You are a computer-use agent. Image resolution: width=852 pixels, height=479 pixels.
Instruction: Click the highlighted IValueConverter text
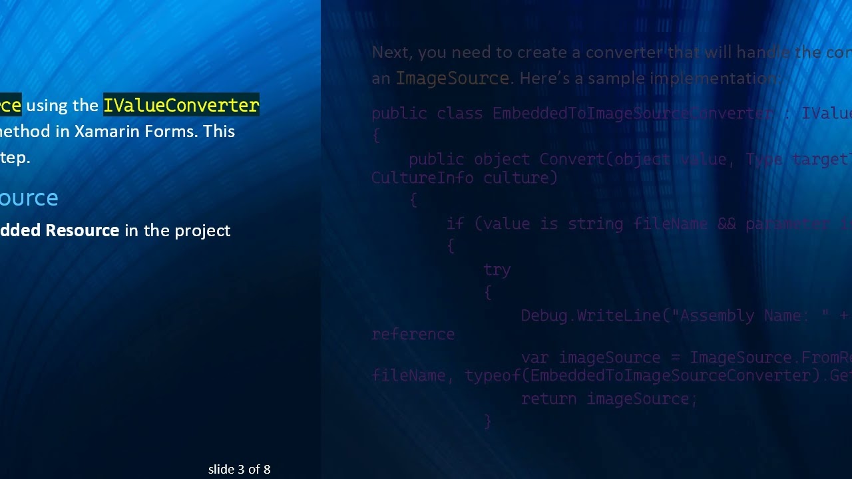(181, 105)
